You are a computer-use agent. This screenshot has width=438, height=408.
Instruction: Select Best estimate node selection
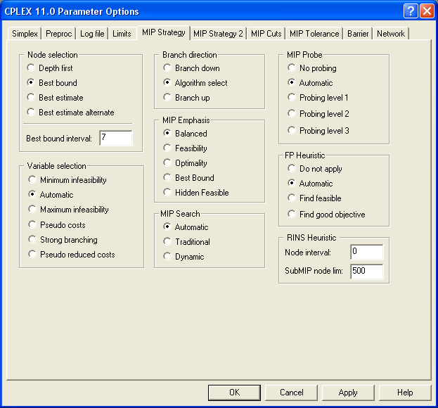[x=56, y=98]
